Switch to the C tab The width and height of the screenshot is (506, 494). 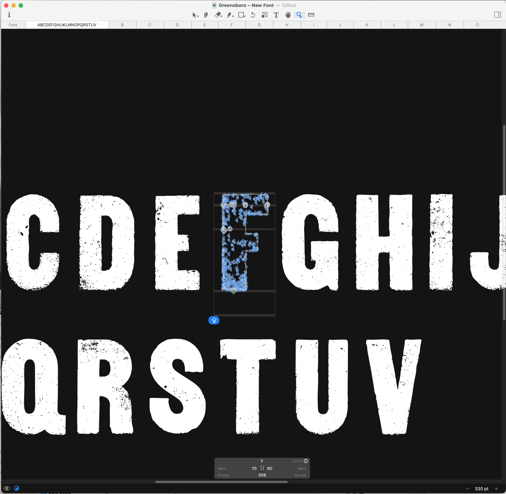click(150, 25)
